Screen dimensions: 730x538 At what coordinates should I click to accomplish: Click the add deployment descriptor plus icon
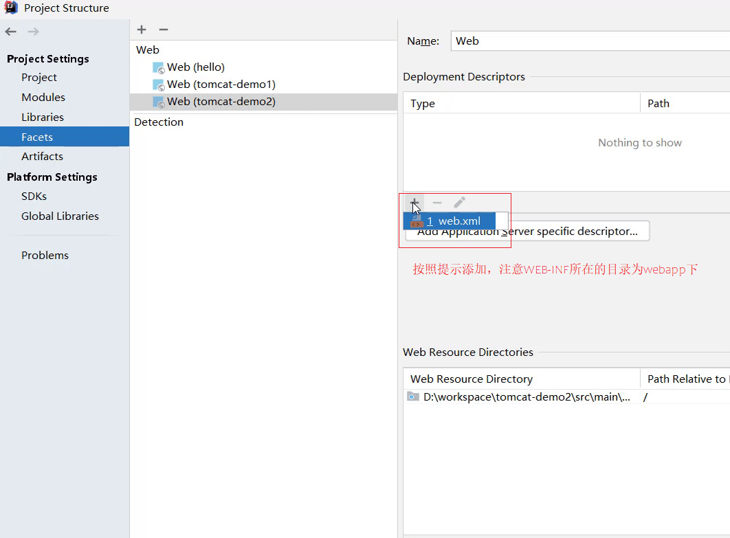click(x=414, y=203)
